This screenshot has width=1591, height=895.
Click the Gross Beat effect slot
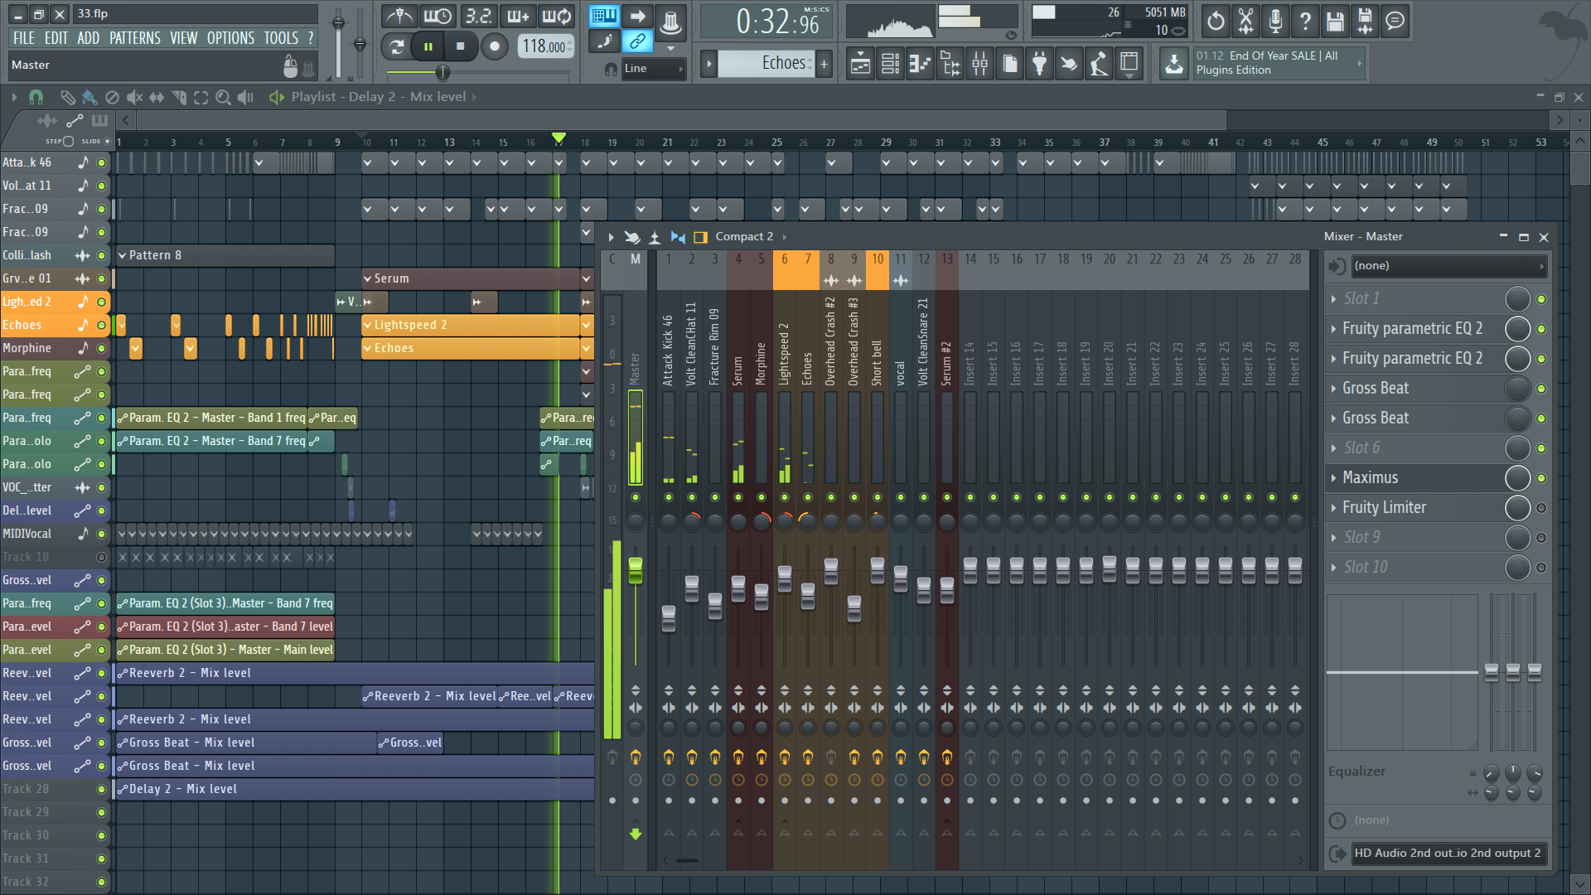coord(1376,389)
